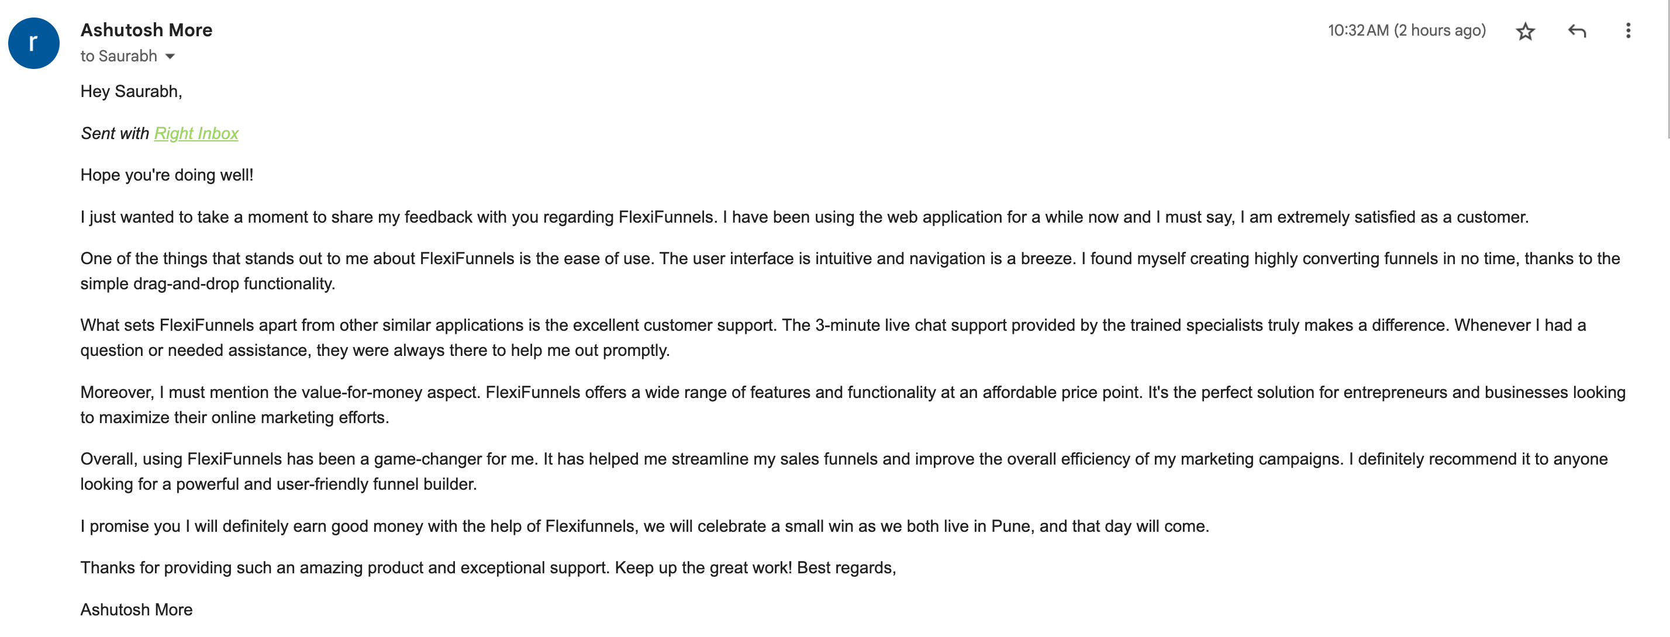Expand recipient details arrow beside "to Saurabh"
This screenshot has height=637, width=1670.
click(x=170, y=56)
